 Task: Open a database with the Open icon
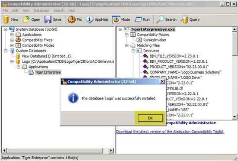pyautogui.click(x=26, y=19)
